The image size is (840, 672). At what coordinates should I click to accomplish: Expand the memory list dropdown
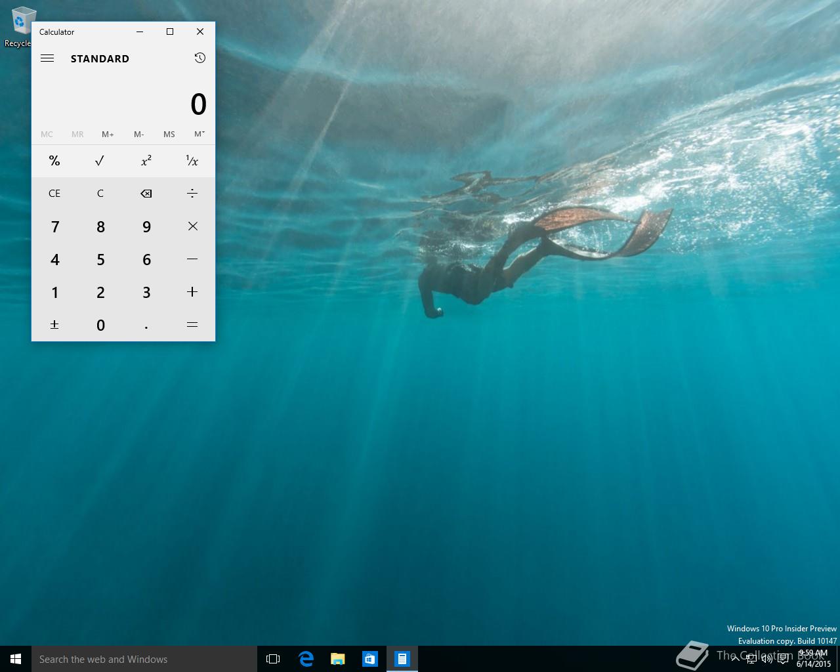tap(199, 134)
